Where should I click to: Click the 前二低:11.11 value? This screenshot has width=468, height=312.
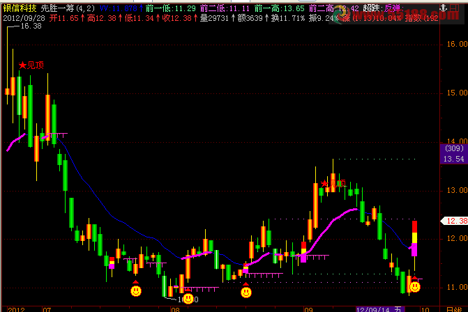(x=225, y=8)
